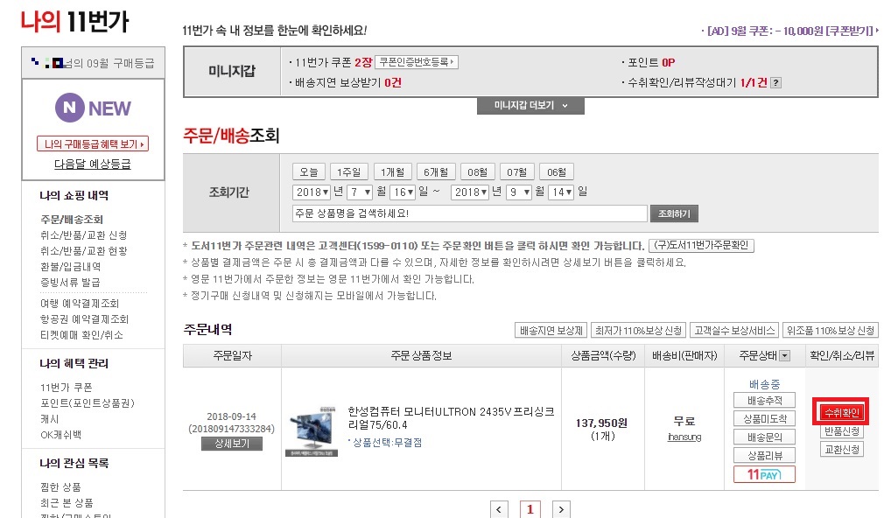Click 나의 구매등급 혜택 보기 button
The width and height of the screenshot is (884, 518).
coord(93,143)
